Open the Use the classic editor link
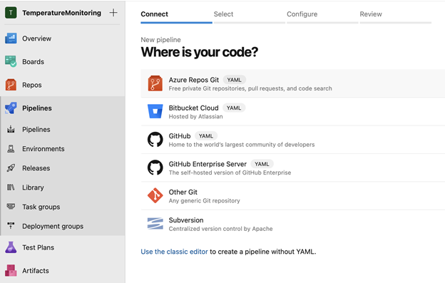The image size is (445, 283). click(174, 252)
